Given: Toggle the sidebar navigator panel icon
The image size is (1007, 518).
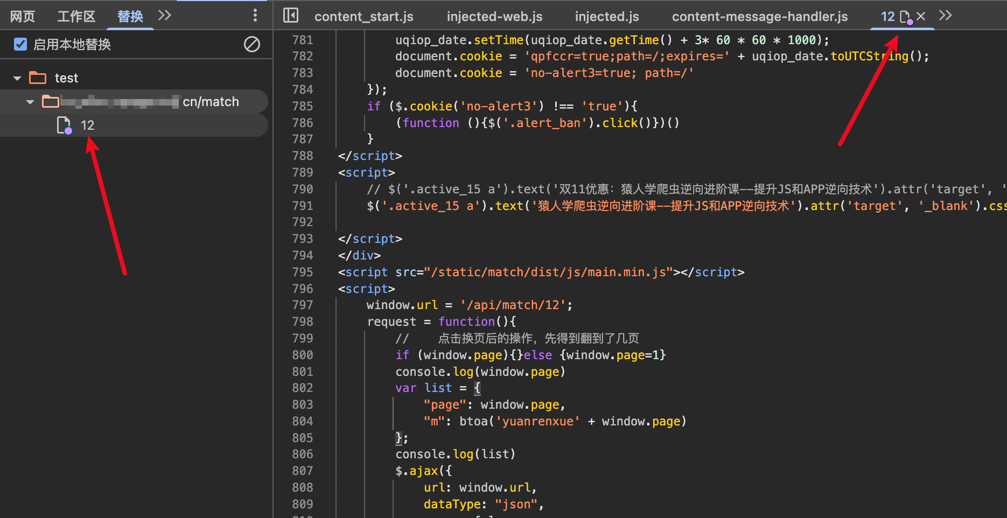Looking at the screenshot, I should 291,16.
